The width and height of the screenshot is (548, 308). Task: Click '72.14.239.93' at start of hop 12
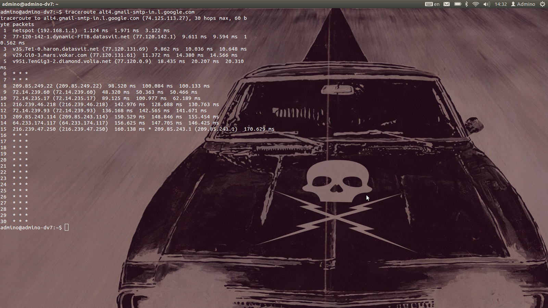tap(31, 111)
